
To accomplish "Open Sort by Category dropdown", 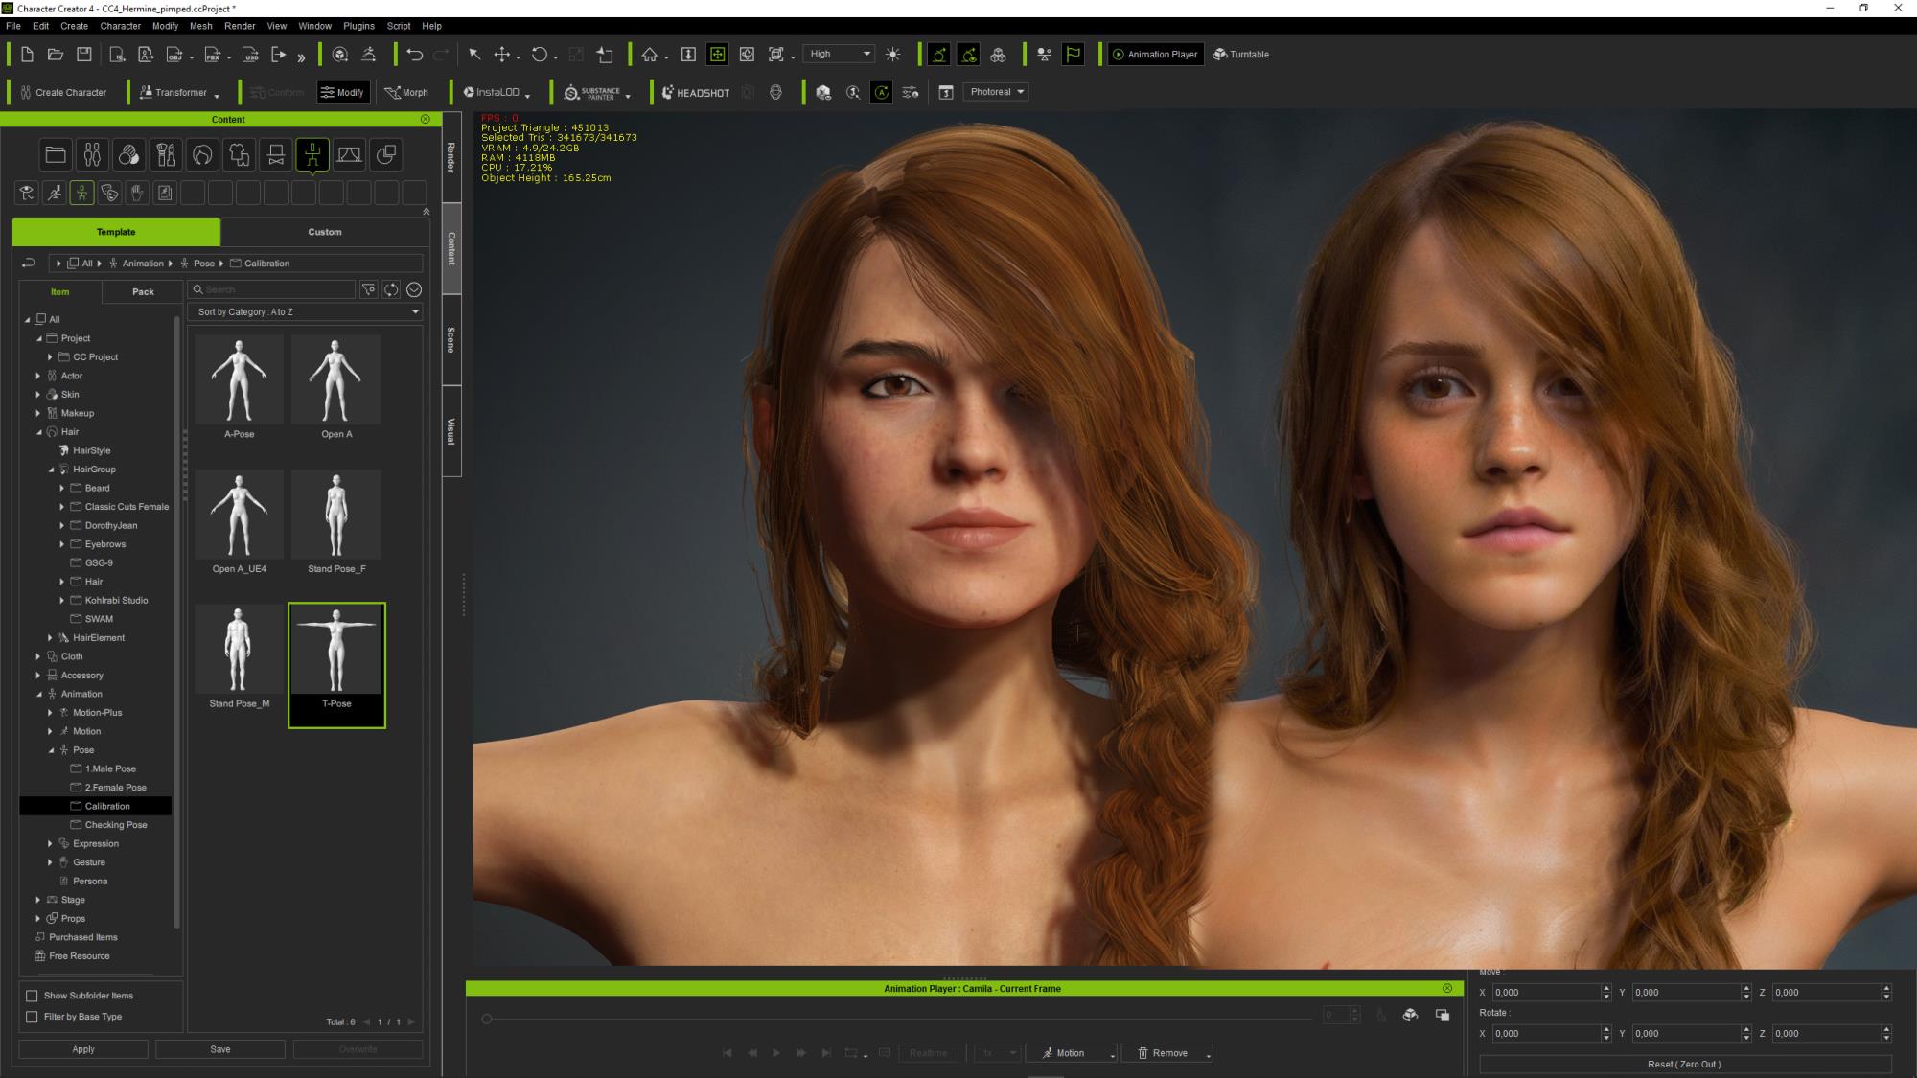I will [x=307, y=311].
